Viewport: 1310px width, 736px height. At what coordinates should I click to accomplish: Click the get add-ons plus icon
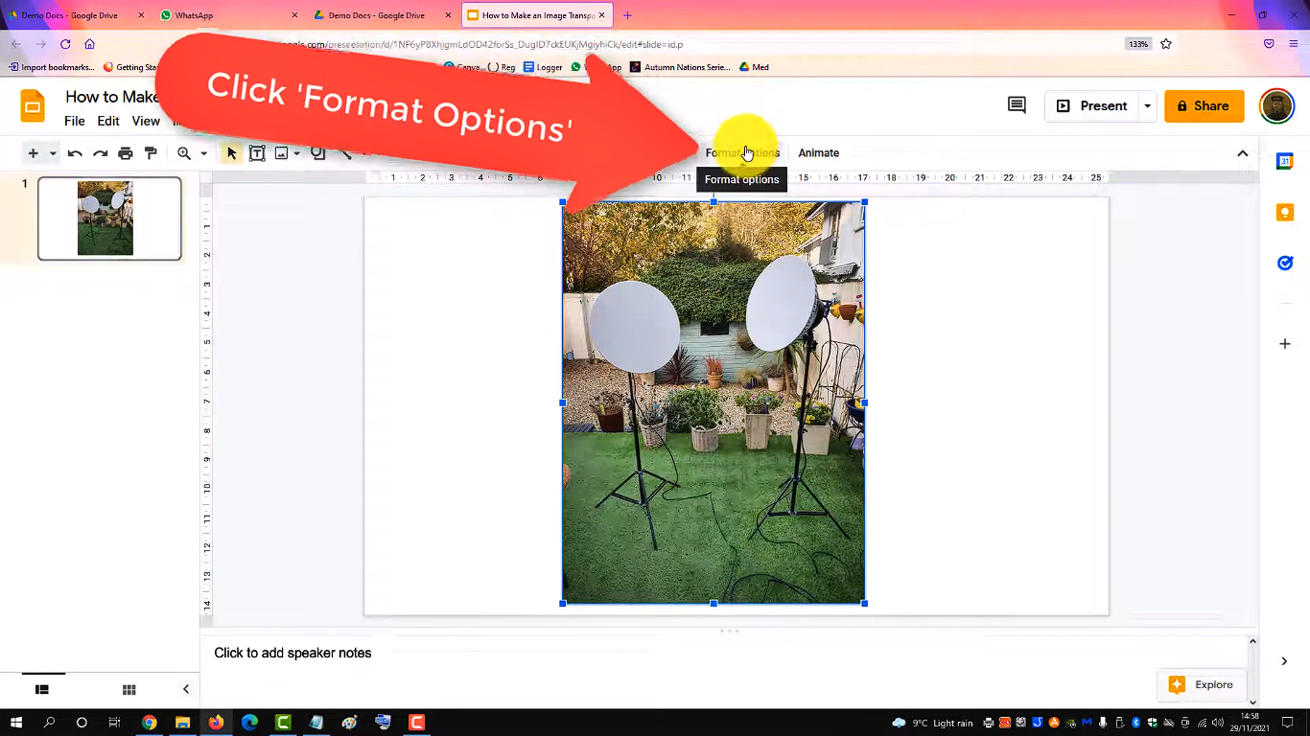[x=1285, y=344]
